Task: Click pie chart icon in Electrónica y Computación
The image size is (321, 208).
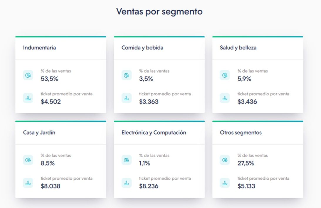Action: click(x=127, y=160)
